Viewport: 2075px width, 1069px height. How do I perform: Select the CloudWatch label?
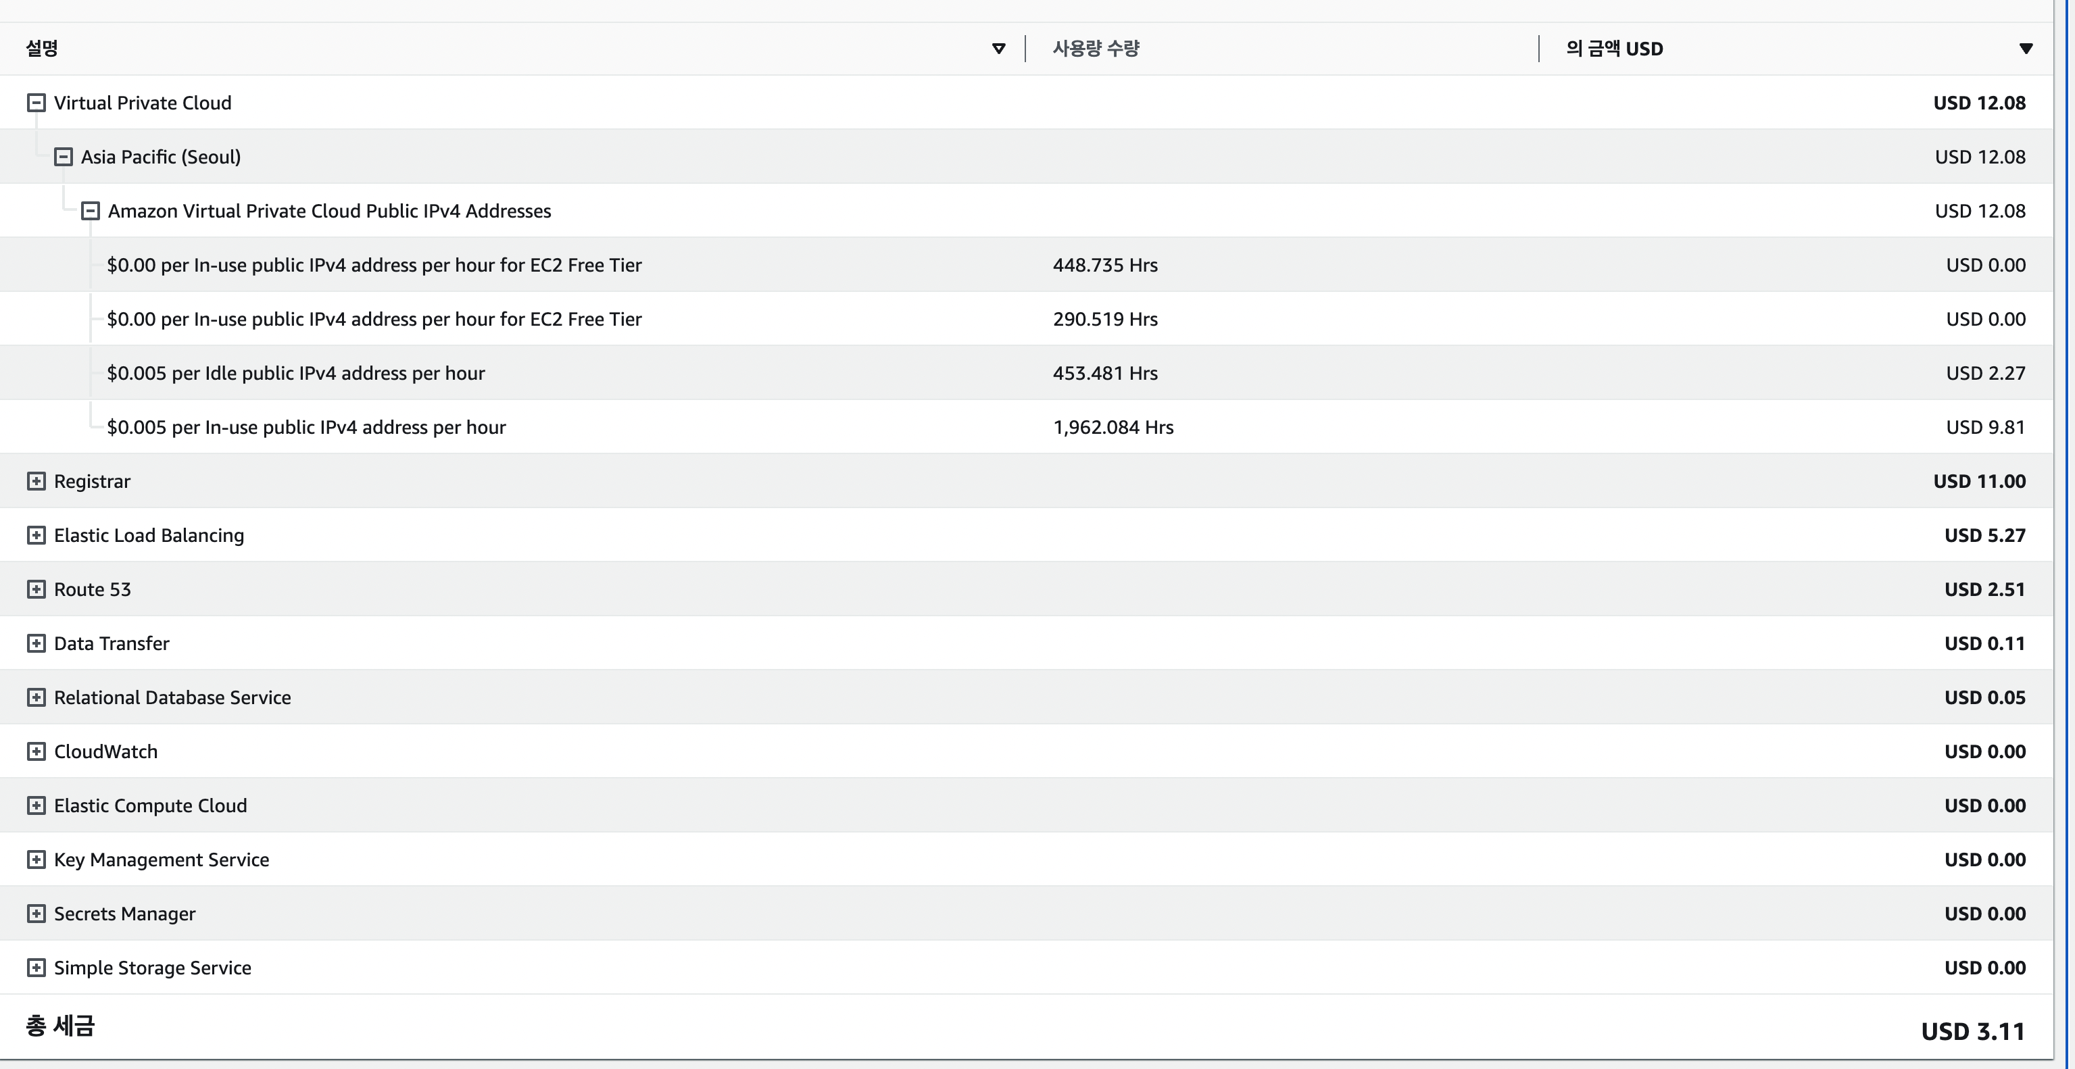[105, 751]
